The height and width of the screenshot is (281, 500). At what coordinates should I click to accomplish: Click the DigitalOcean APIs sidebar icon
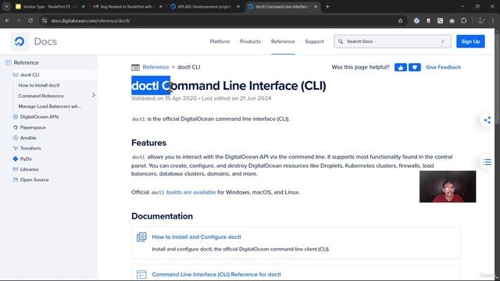pos(16,117)
